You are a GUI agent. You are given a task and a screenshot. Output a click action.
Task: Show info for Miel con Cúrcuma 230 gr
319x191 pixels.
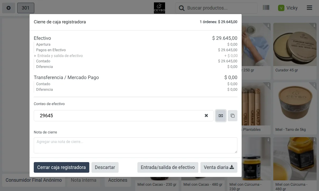pos(268,140)
